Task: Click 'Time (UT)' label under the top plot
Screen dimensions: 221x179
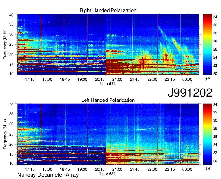Action: (x=108, y=84)
